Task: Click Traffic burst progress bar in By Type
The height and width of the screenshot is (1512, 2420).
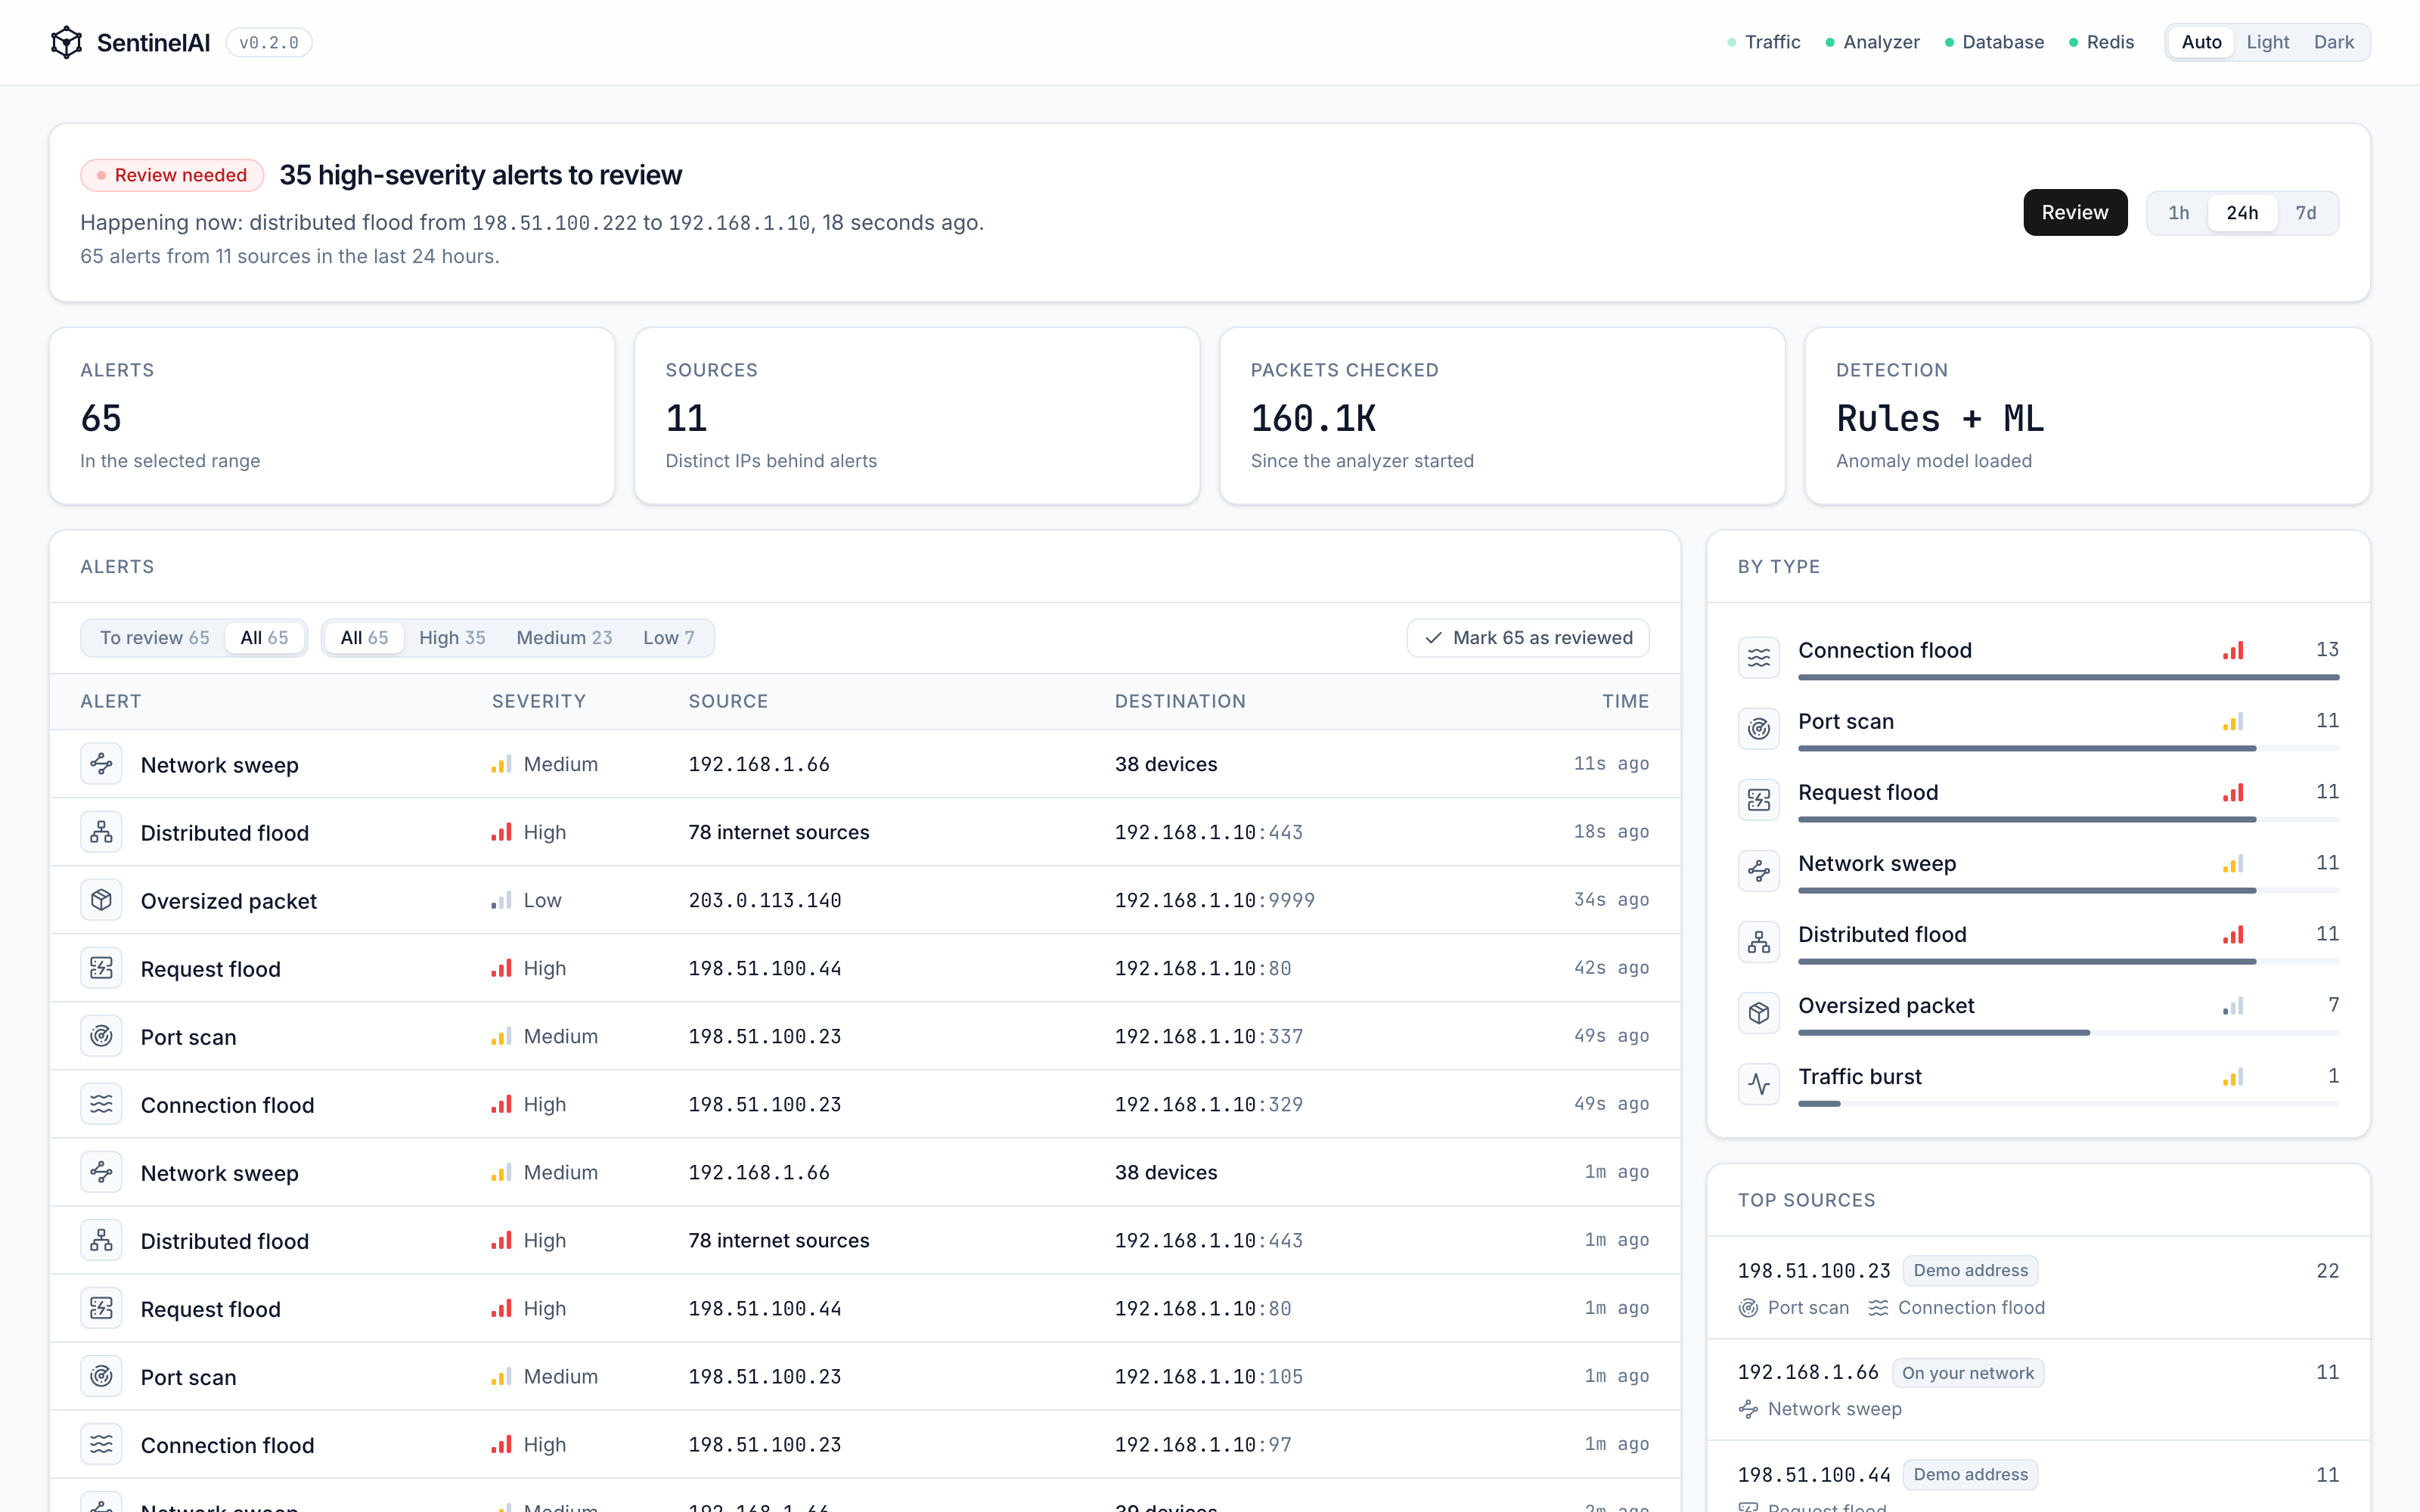Action: click(x=2068, y=1103)
